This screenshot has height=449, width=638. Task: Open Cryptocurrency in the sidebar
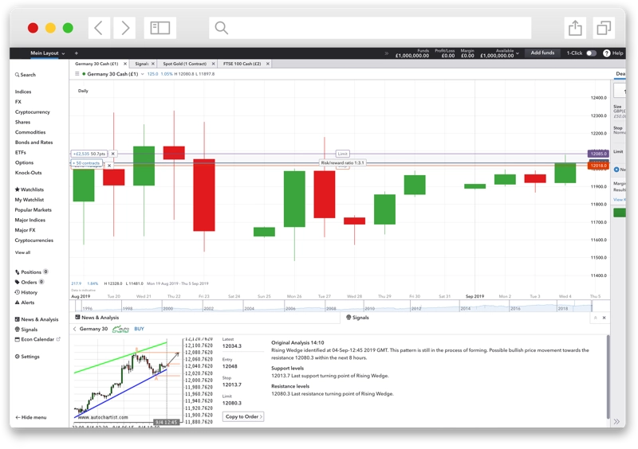32,112
